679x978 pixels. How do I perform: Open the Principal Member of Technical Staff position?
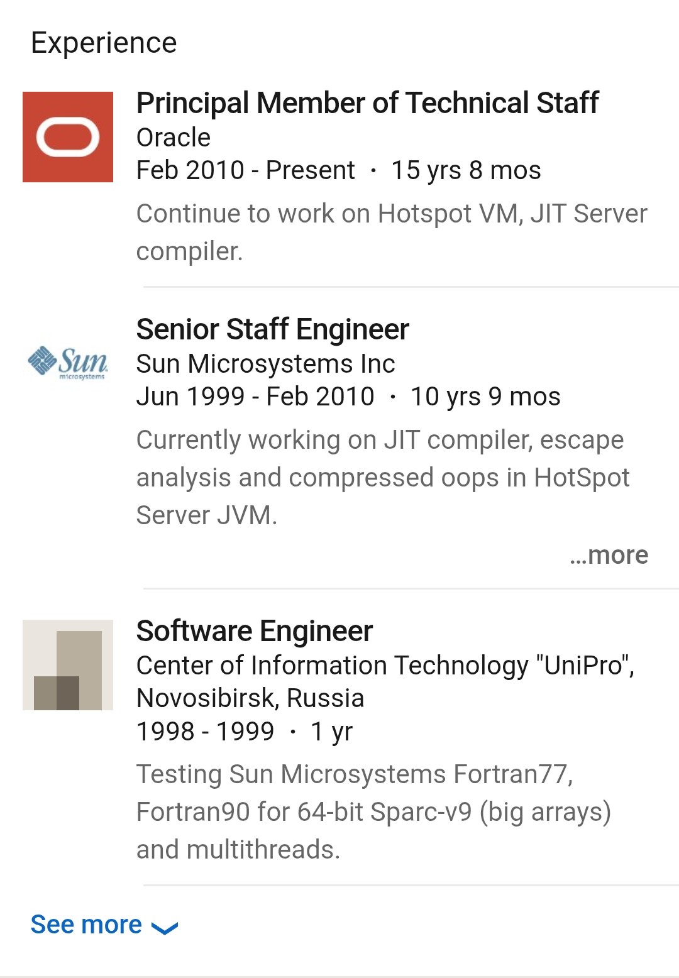click(x=367, y=103)
